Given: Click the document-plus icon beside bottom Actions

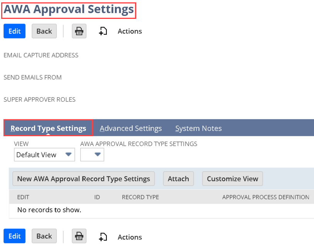Looking at the screenshot, I should pyautogui.click(x=103, y=237).
